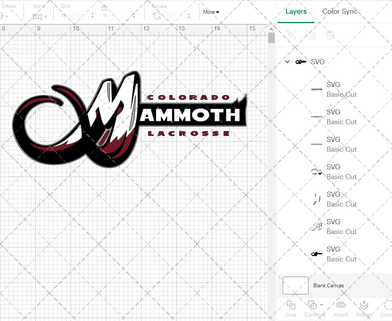The width and height of the screenshot is (392, 321).
Task: Click the Warp icon
Action: pos(37,16)
